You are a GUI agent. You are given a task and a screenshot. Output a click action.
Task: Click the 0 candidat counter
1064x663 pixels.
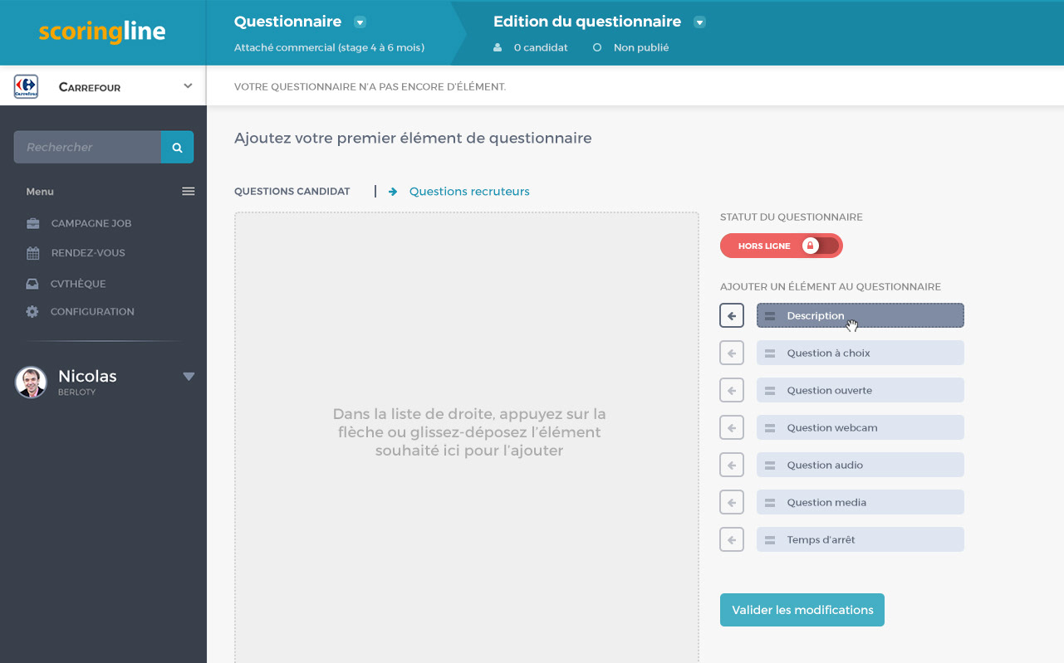click(x=541, y=48)
